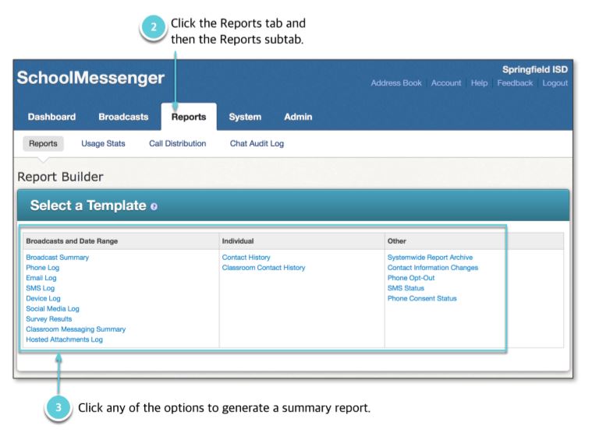The width and height of the screenshot is (592, 436).
Task: Open the SMS Status report
Action: [x=406, y=288]
